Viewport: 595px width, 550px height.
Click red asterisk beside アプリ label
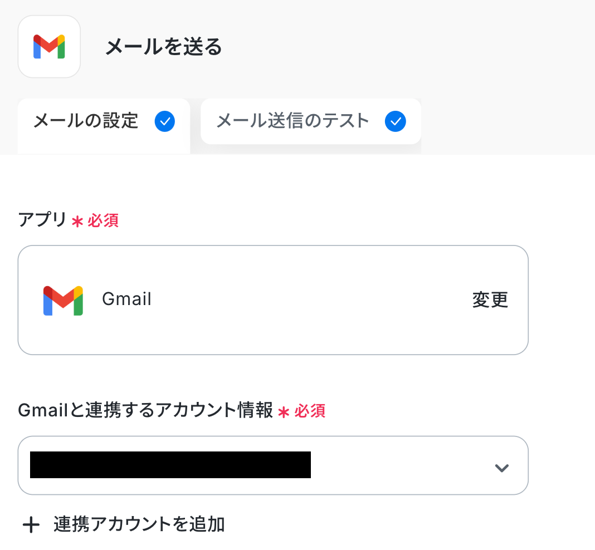[77, 222]
